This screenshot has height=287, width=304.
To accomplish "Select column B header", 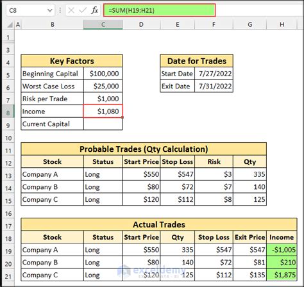I will [x=52, y=24].
